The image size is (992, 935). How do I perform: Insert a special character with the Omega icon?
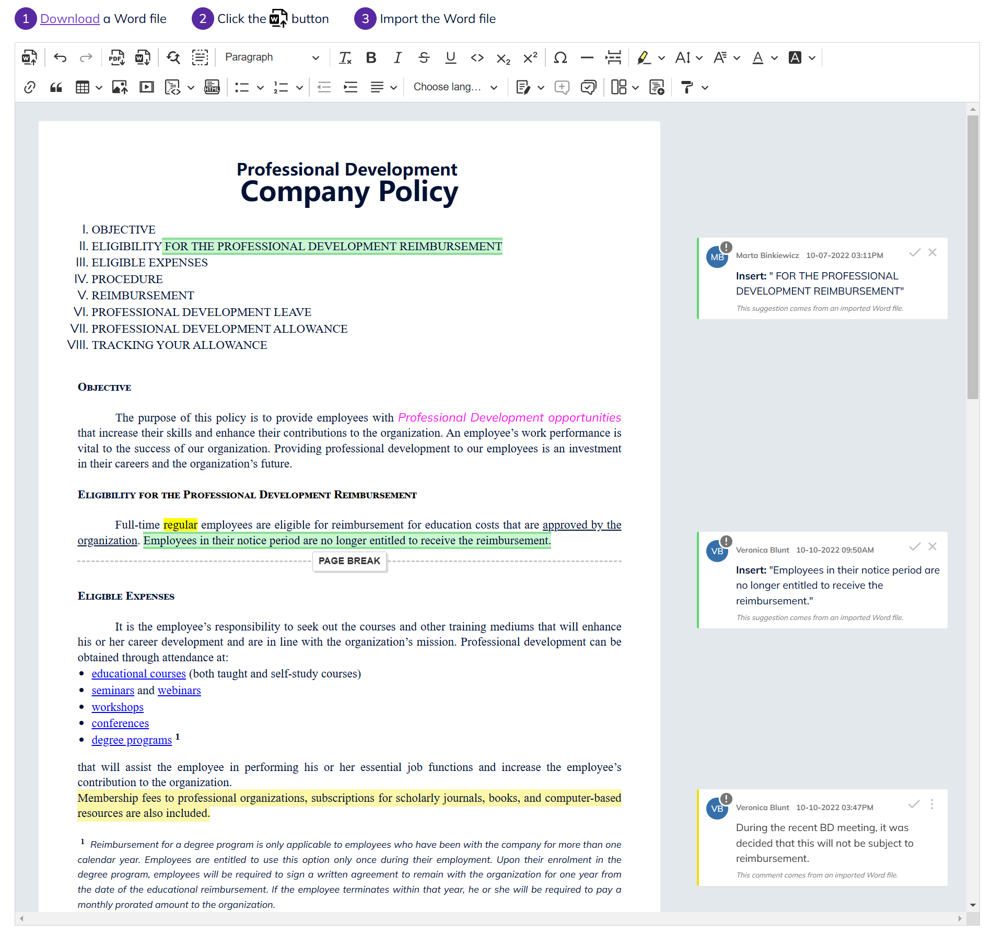point(560,57)
